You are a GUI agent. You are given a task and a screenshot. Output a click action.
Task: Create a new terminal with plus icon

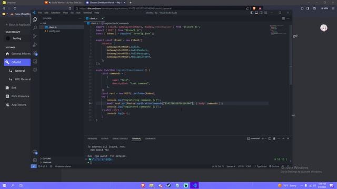click(263, 139)
